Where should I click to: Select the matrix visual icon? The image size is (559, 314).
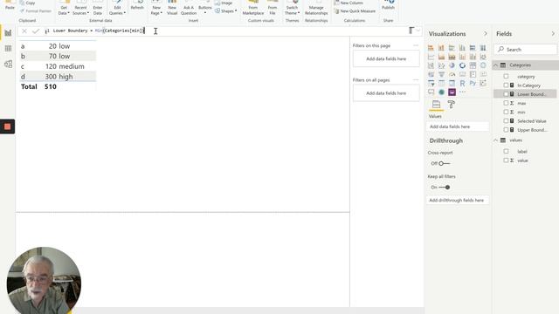[x=452, y=84]
